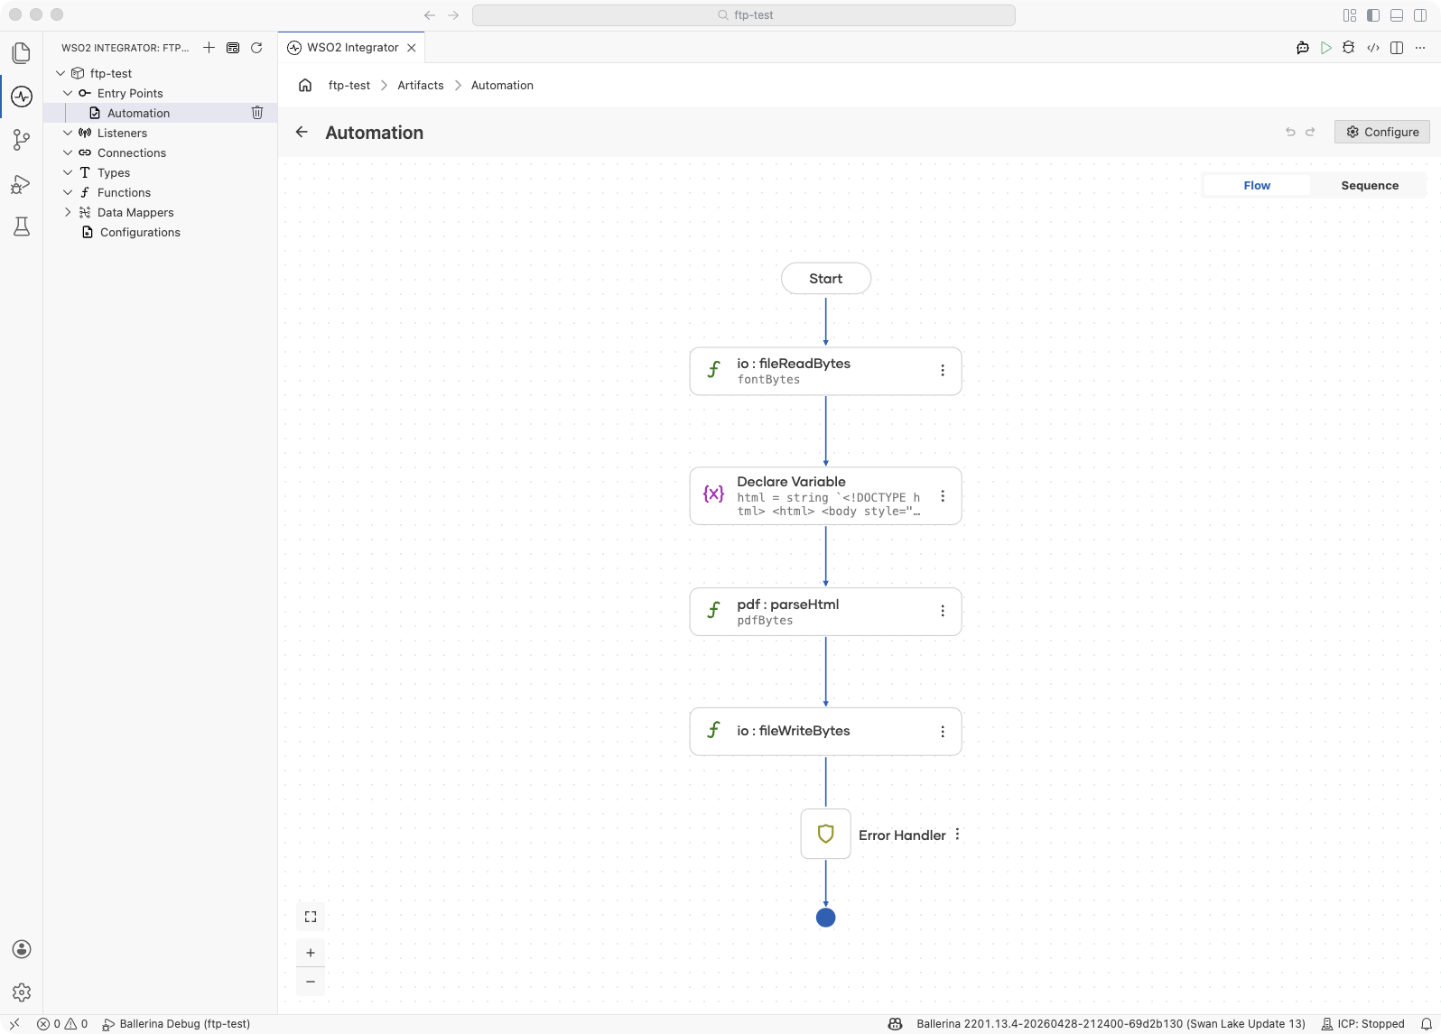This screenshot has height=1034, width=1441.
Task: Zoom in the flow diagram
Action: point(311,953)
